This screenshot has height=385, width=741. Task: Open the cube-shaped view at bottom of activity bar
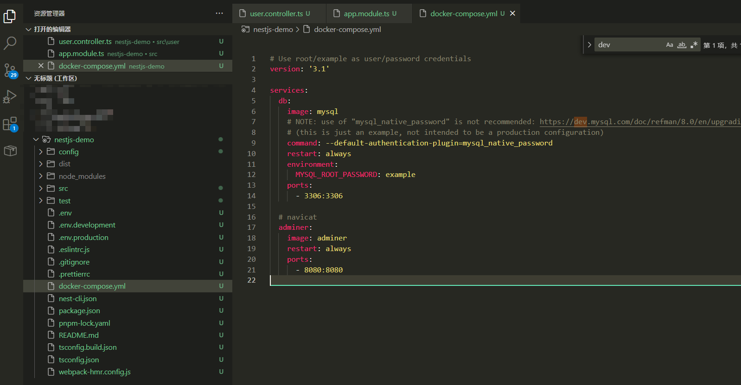[x=10, y=151]
